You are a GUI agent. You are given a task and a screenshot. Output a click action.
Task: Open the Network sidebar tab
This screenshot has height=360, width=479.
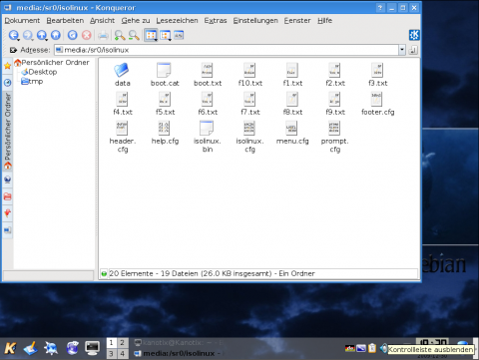coord(7,180)
